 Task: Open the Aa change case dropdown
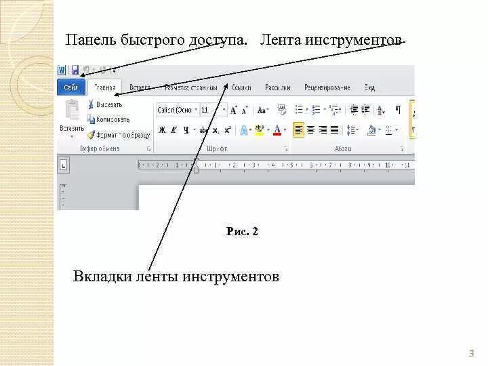pyautogui.click(x=263, y=110)
